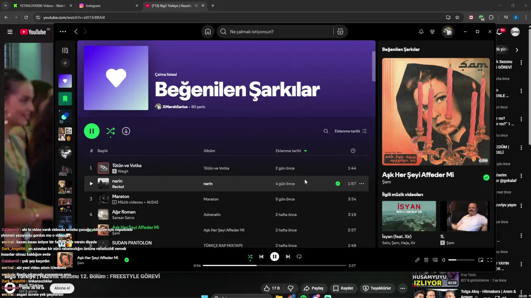The image size is (531, 298).
Task: Switch to the Instagram browser tab
Action: click(x=108, y=6)
